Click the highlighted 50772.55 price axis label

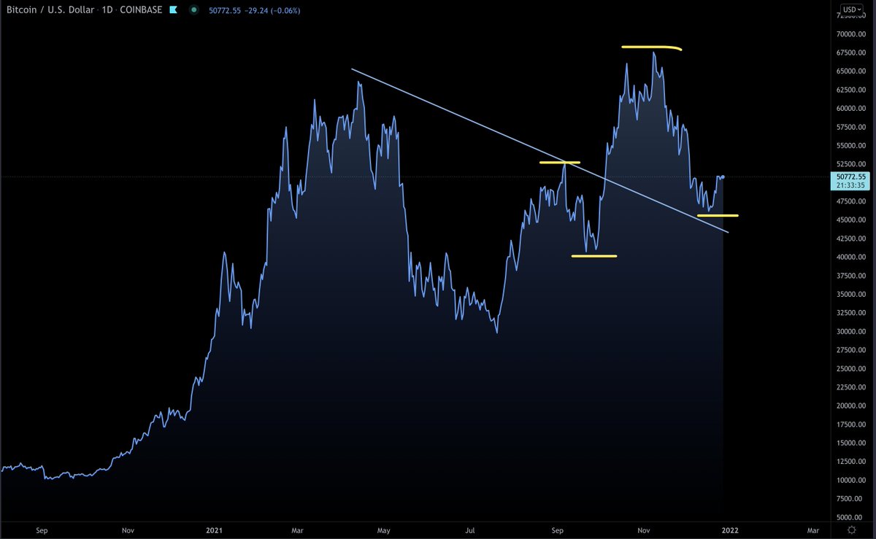(851, 177)
